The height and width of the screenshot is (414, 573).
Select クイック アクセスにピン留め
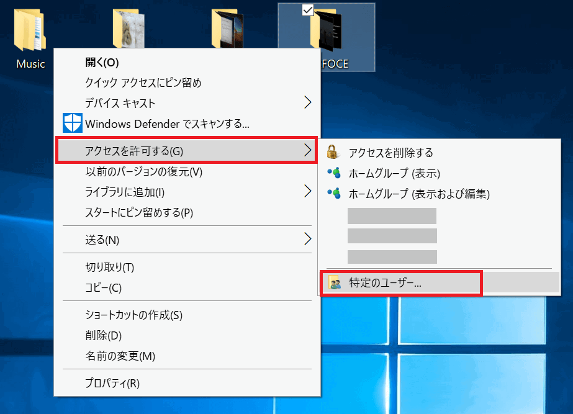click(187, 83)
